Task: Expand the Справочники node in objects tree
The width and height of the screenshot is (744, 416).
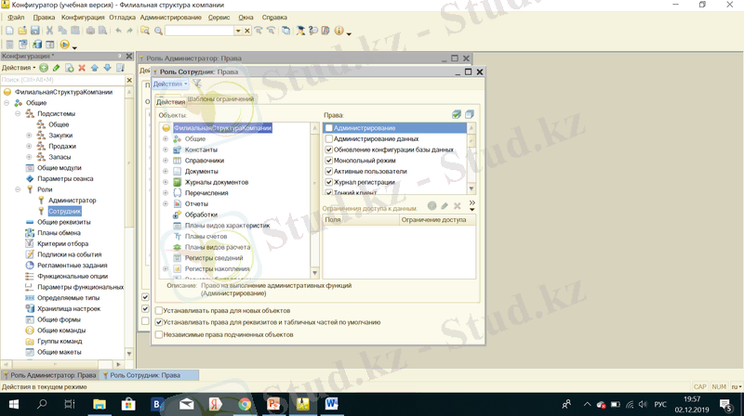Action: coord(166,161)
